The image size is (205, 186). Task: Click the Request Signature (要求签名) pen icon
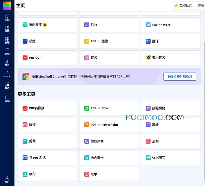pos(148,58)
